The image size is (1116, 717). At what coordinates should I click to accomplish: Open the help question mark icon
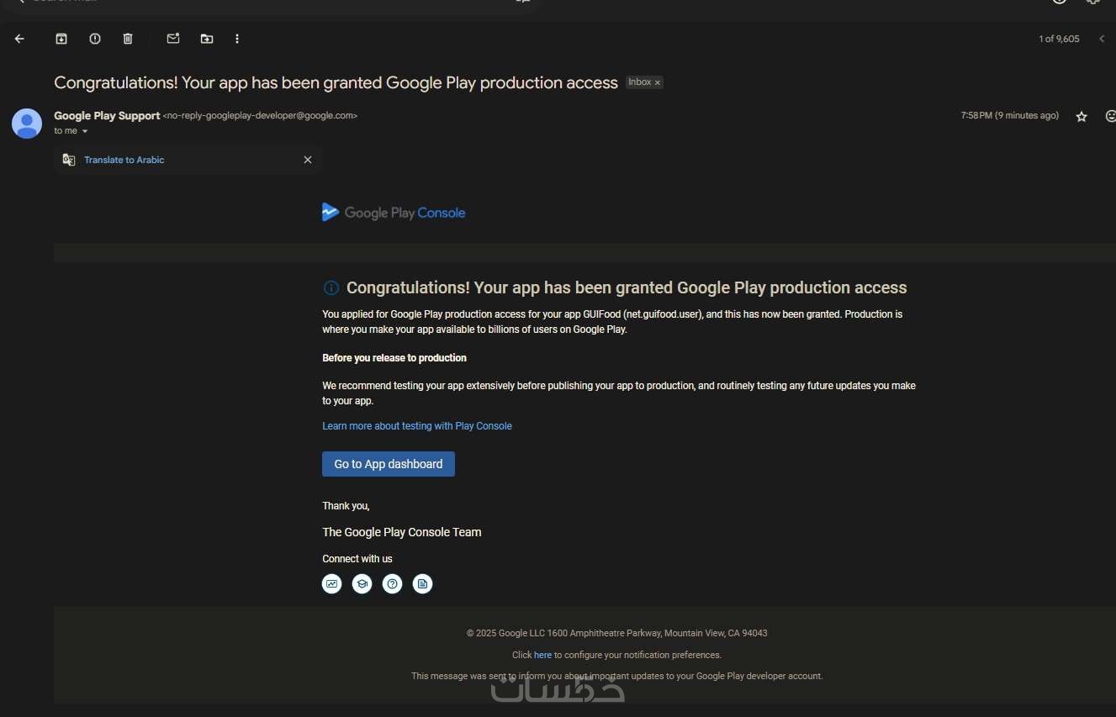[393, 583]
